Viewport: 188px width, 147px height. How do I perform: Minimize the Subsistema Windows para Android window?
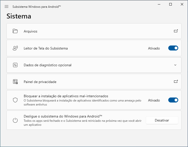tap(159, 4)
